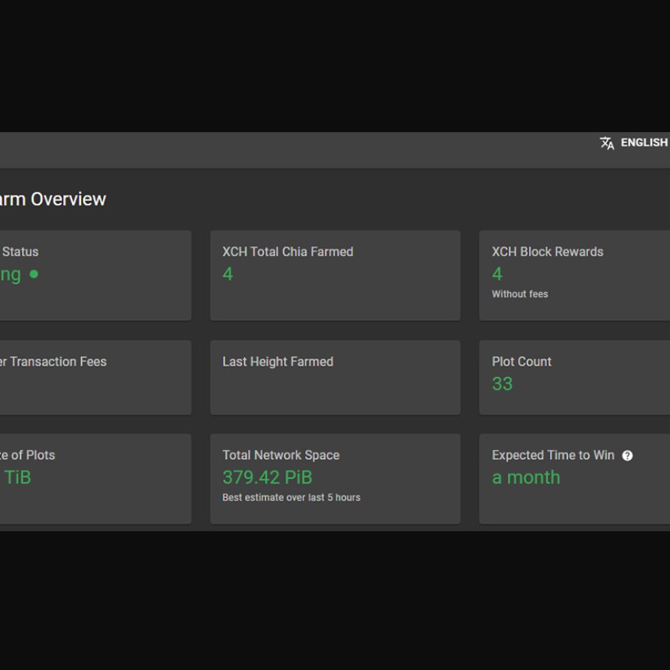Click the Status card label
The image size is (670, 670).
tap(20, 252)
